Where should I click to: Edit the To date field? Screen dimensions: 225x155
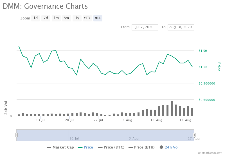point(181,27)
